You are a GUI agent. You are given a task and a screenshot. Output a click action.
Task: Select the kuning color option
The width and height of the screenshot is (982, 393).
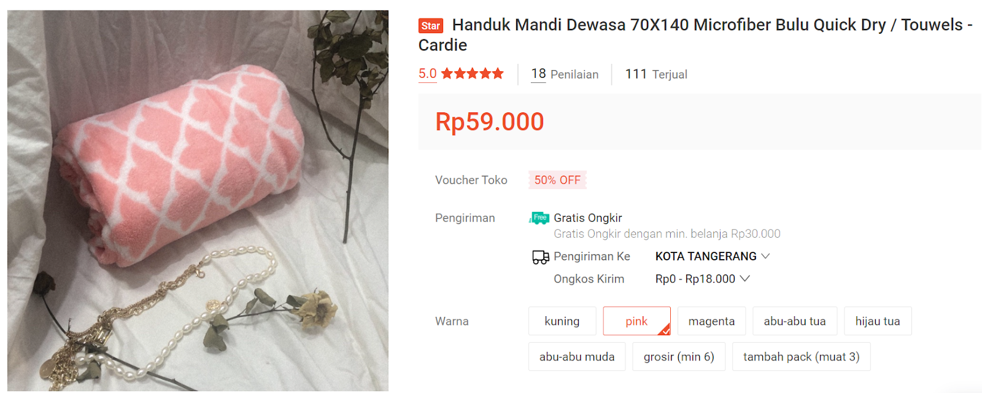(x=562, y=321)
